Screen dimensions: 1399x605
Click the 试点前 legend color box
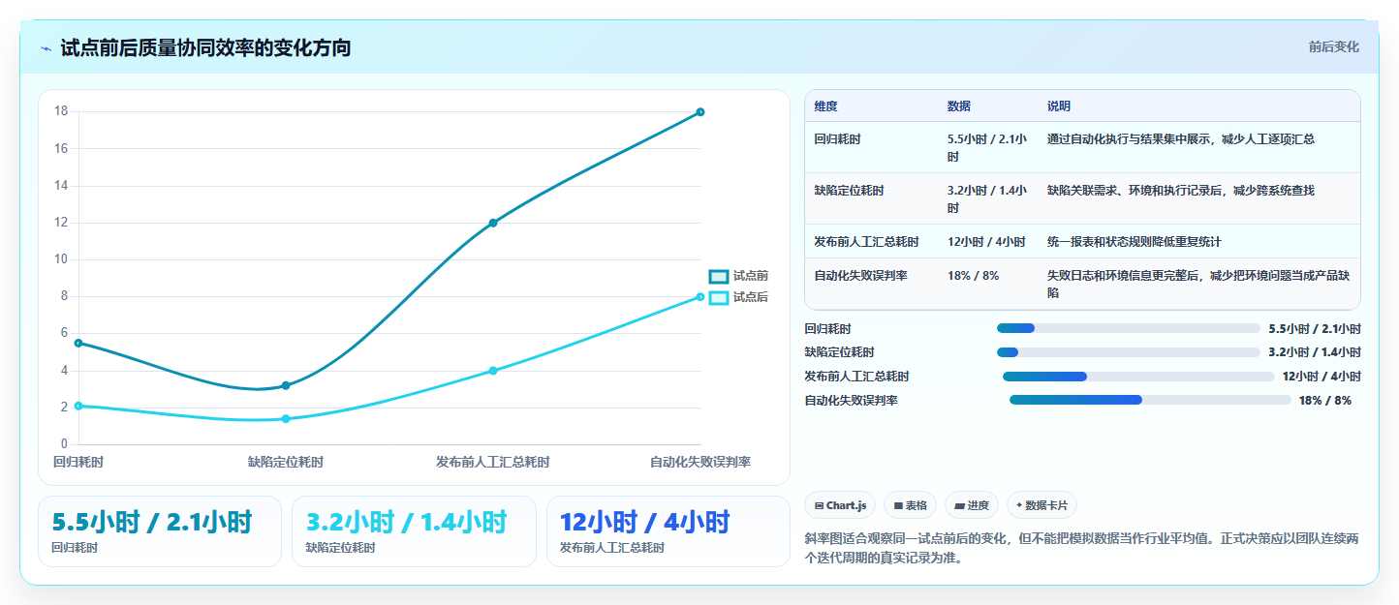[718, 277]
